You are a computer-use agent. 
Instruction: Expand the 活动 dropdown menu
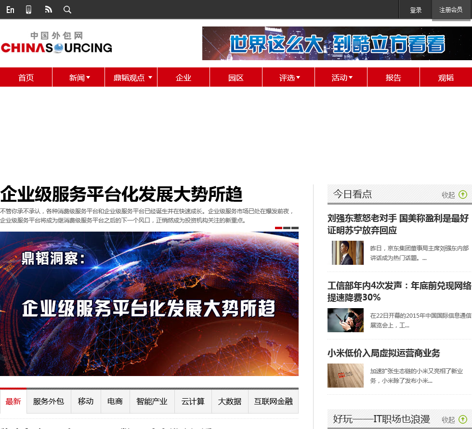341,78
